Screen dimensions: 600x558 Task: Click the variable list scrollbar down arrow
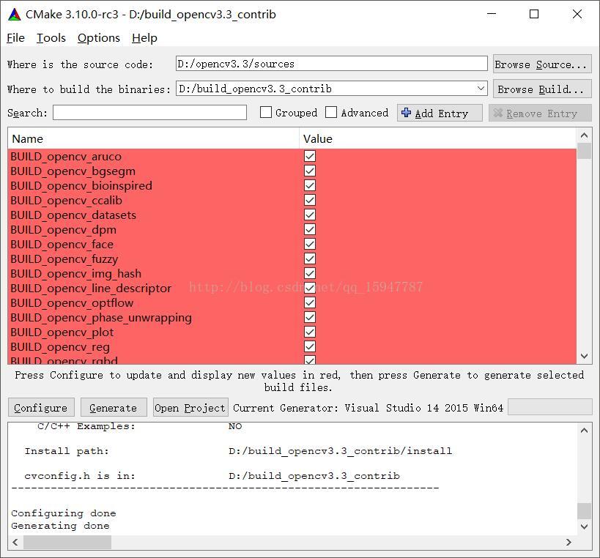(x=584, y=357)
